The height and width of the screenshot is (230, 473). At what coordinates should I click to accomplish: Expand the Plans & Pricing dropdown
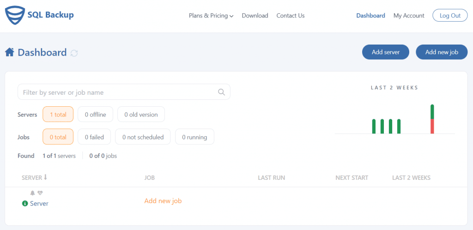point(211,16)
